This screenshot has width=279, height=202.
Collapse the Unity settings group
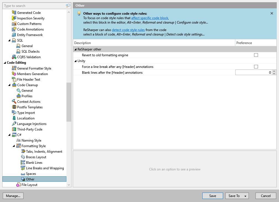75,61
